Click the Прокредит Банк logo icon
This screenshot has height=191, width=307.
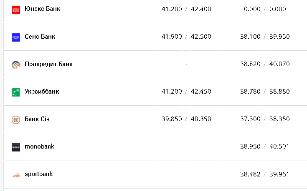click(16, 64)
